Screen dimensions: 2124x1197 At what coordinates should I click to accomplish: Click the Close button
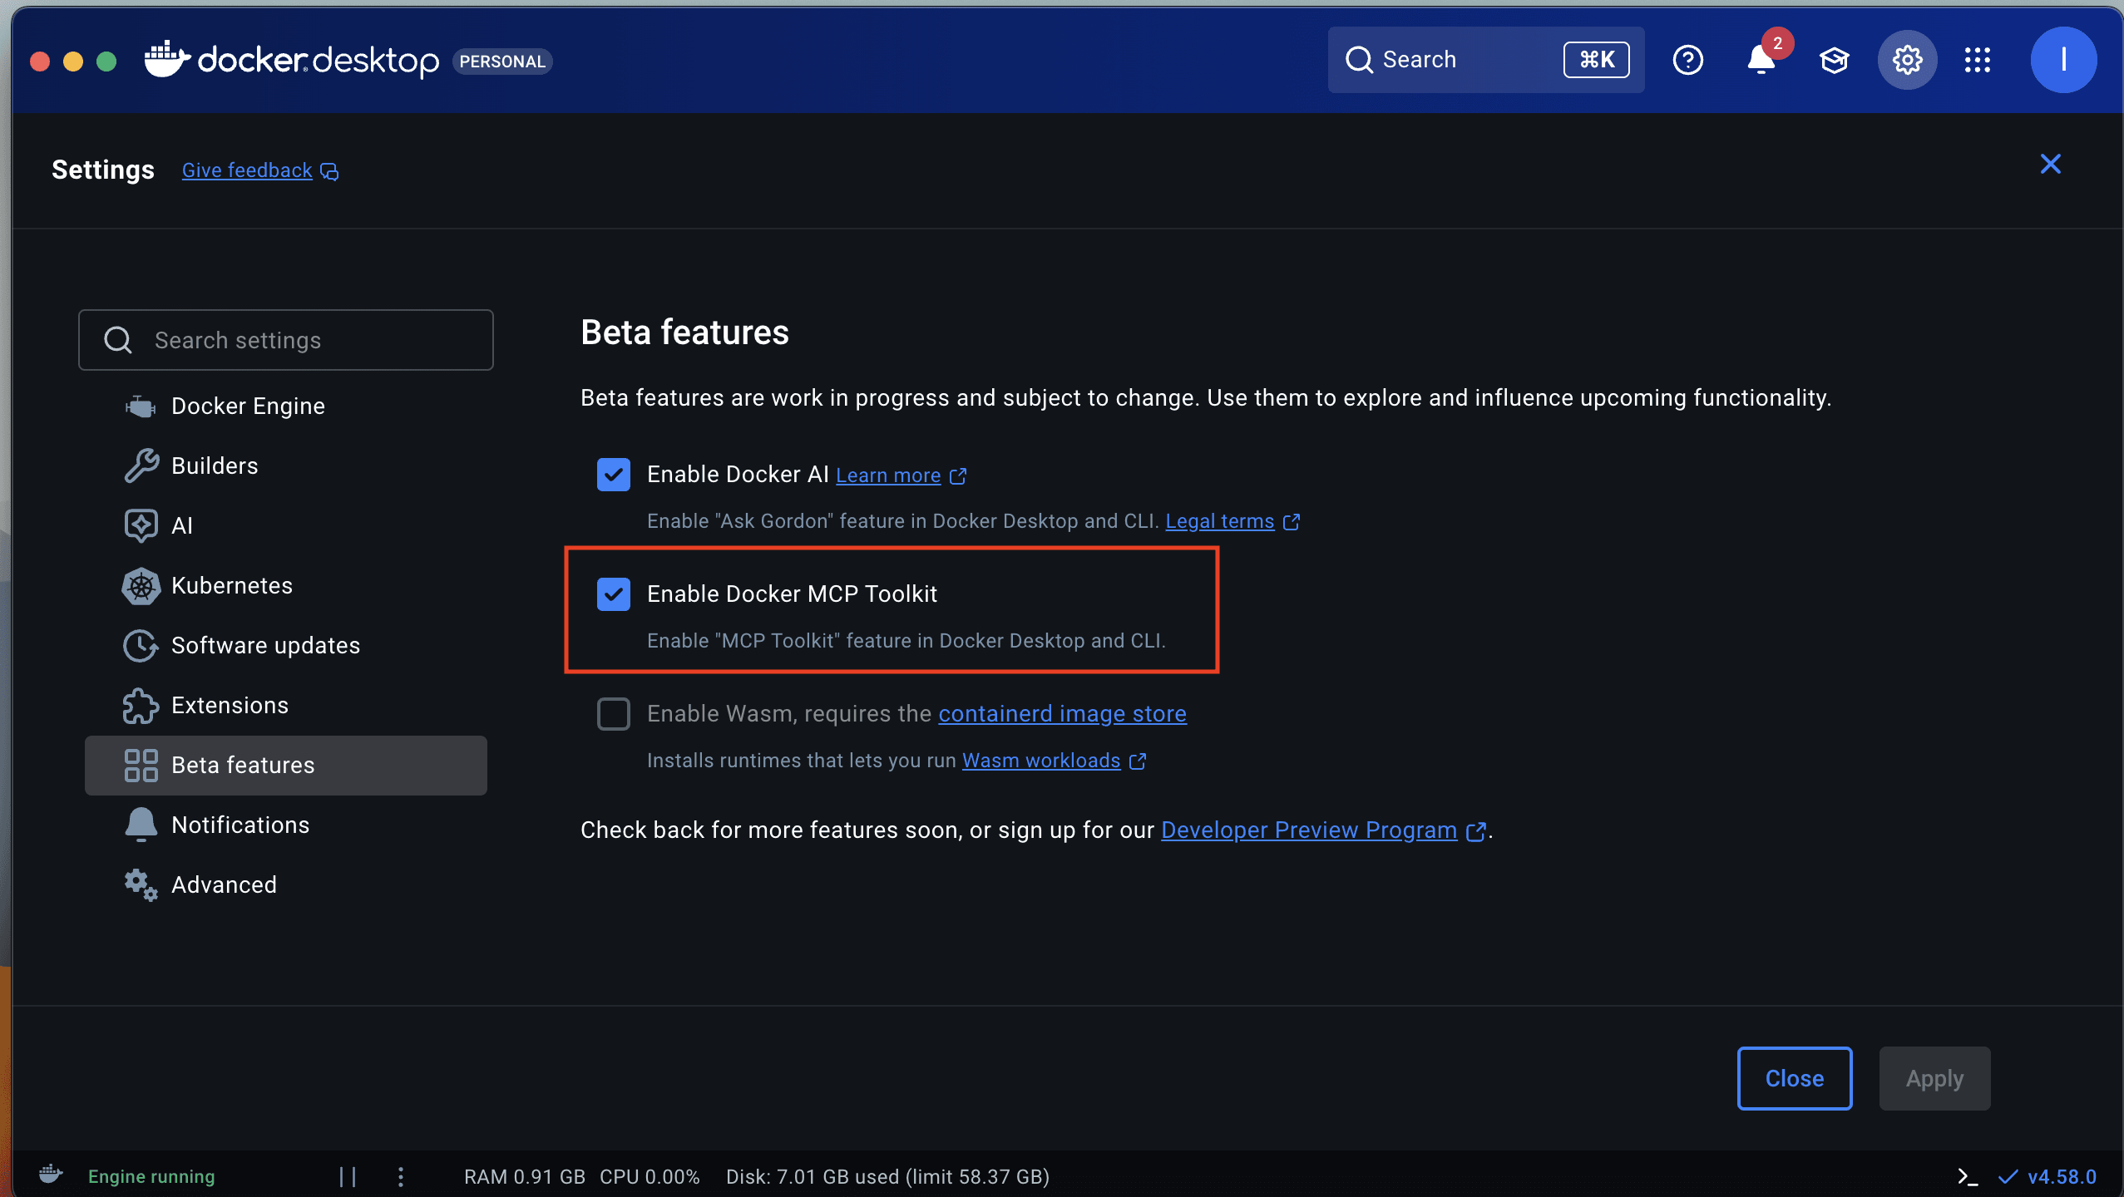pos(1794,1078)
